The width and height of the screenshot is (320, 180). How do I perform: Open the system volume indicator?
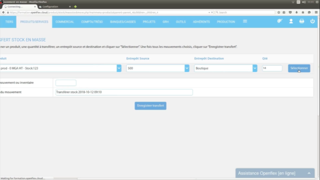click(x=304, y=2)
